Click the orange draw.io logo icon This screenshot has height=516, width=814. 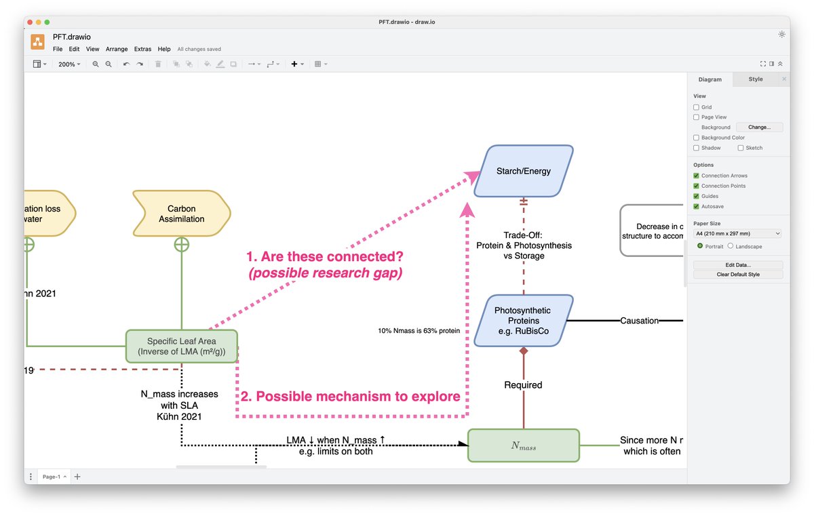pos(38,42)
